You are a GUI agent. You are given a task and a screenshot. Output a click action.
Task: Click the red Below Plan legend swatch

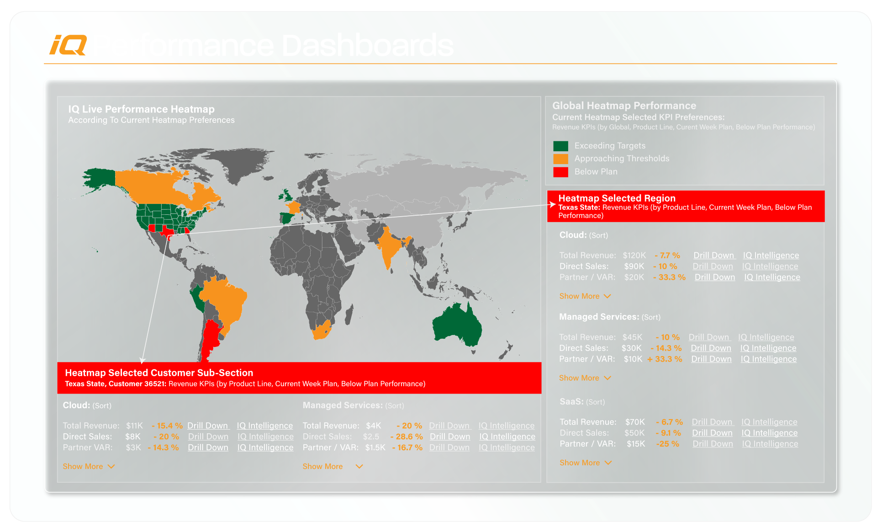[560, 172]
